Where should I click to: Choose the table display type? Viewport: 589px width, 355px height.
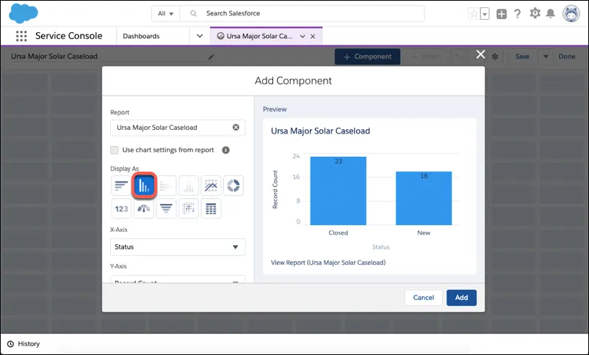[x=211, y=208]
